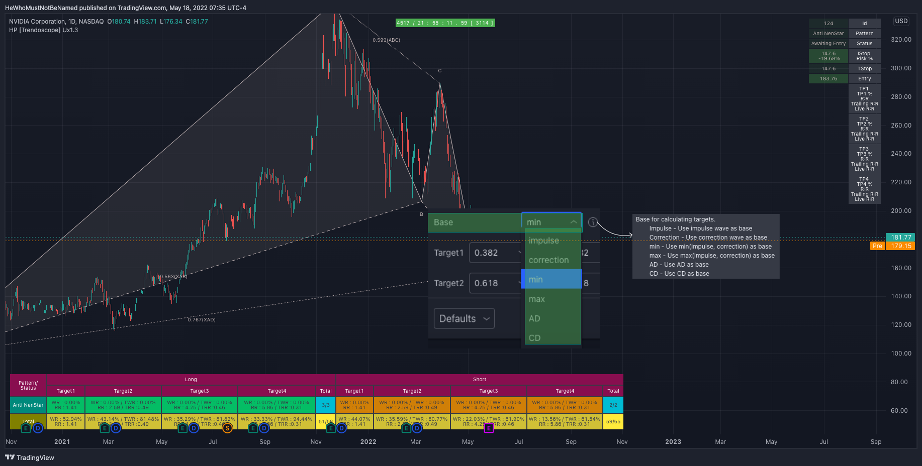Image resolution: width=922 pixels, height=466 pixels.
Task: Click the 59/65 Short total cell
Action: click(613, 421)
